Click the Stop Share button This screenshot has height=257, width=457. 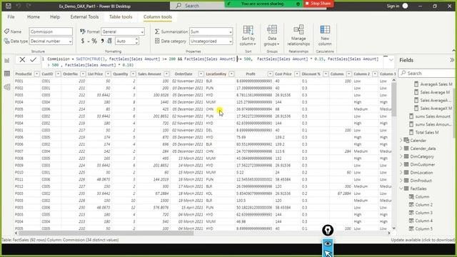tap(318, 4)
